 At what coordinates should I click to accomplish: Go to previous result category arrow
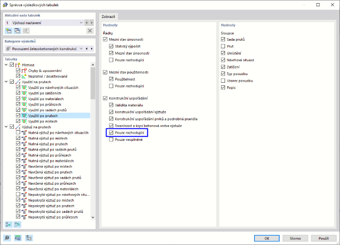coord(87,49)
